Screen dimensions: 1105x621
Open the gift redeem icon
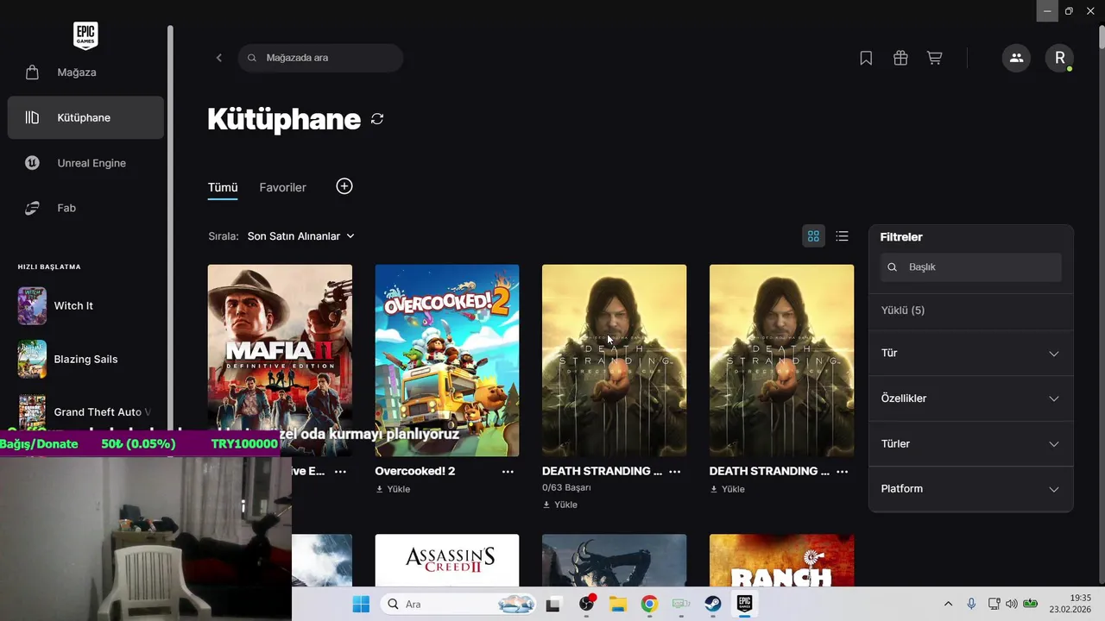(x=900, y=58)
